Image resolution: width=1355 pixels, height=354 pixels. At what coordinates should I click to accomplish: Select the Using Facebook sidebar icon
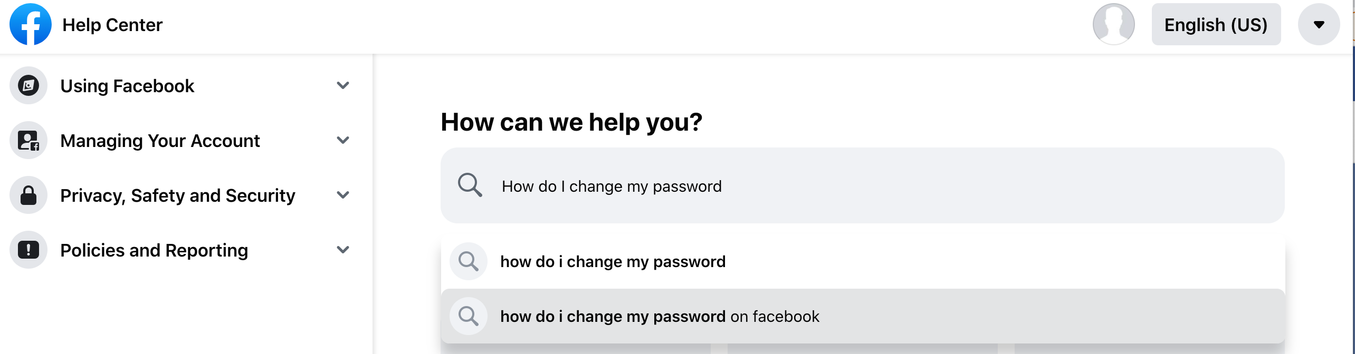coord(28,85)
